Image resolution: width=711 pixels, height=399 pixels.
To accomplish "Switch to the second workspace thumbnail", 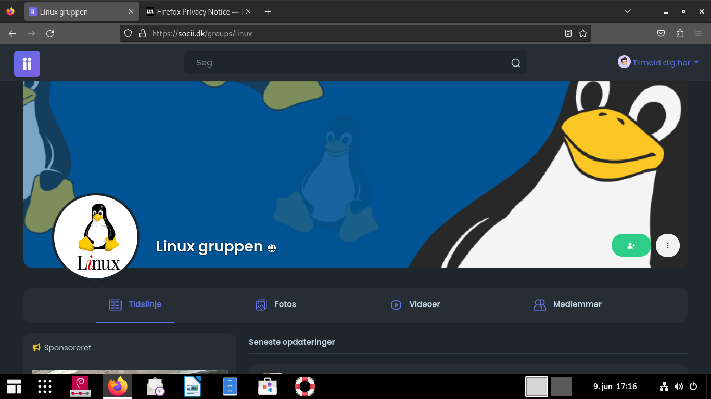I will [562, 387].
